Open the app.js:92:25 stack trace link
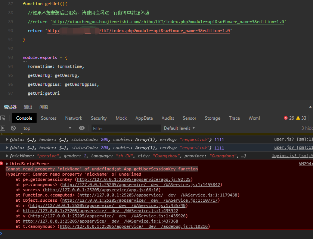 tap(134, 179)
